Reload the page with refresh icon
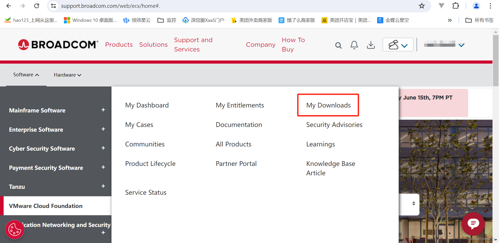The height and width of the screenshot is (243, 499). [x=37, y=6]
